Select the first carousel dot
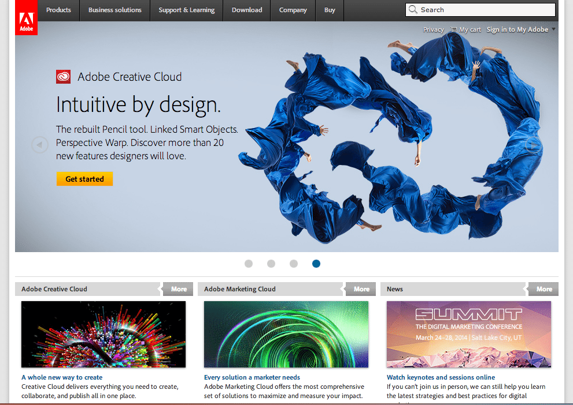This screenshot has height=405, width=573. (249, 264)
